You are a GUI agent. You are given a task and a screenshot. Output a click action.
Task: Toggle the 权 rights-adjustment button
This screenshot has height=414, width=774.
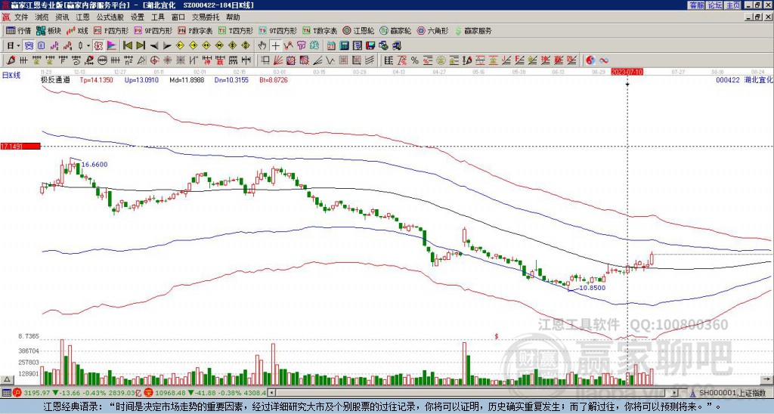[x=98, y=46]
